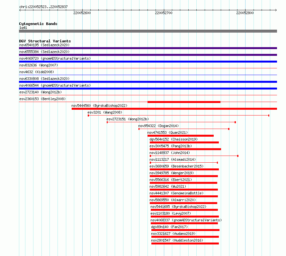Open the nsv1113217 (Alsmadi2014) label

(x=173, y=159)
